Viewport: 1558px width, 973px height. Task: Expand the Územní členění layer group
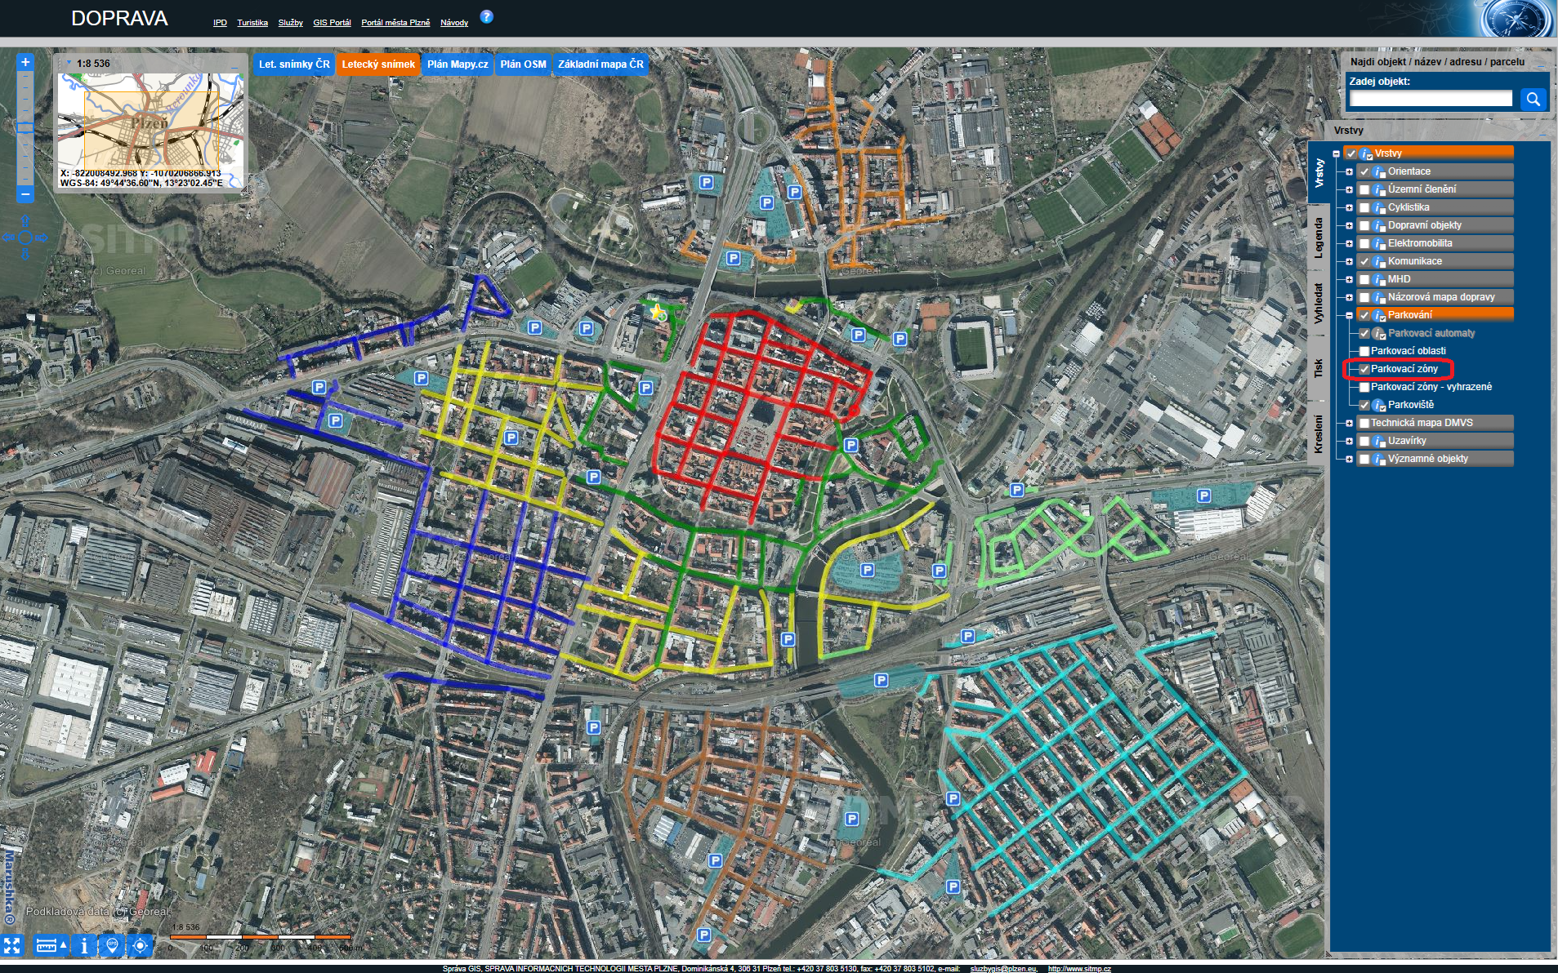(1349, 189)
